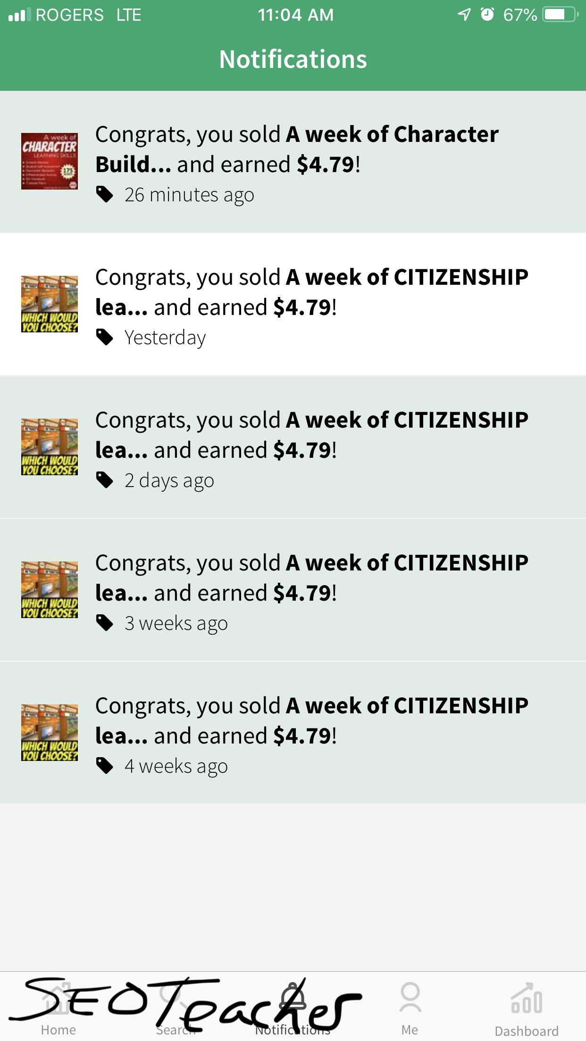Open yesterday's Citizenship sale notification text
The height and width of the screenshot is (1041, 586).
(x=311, y=292)
